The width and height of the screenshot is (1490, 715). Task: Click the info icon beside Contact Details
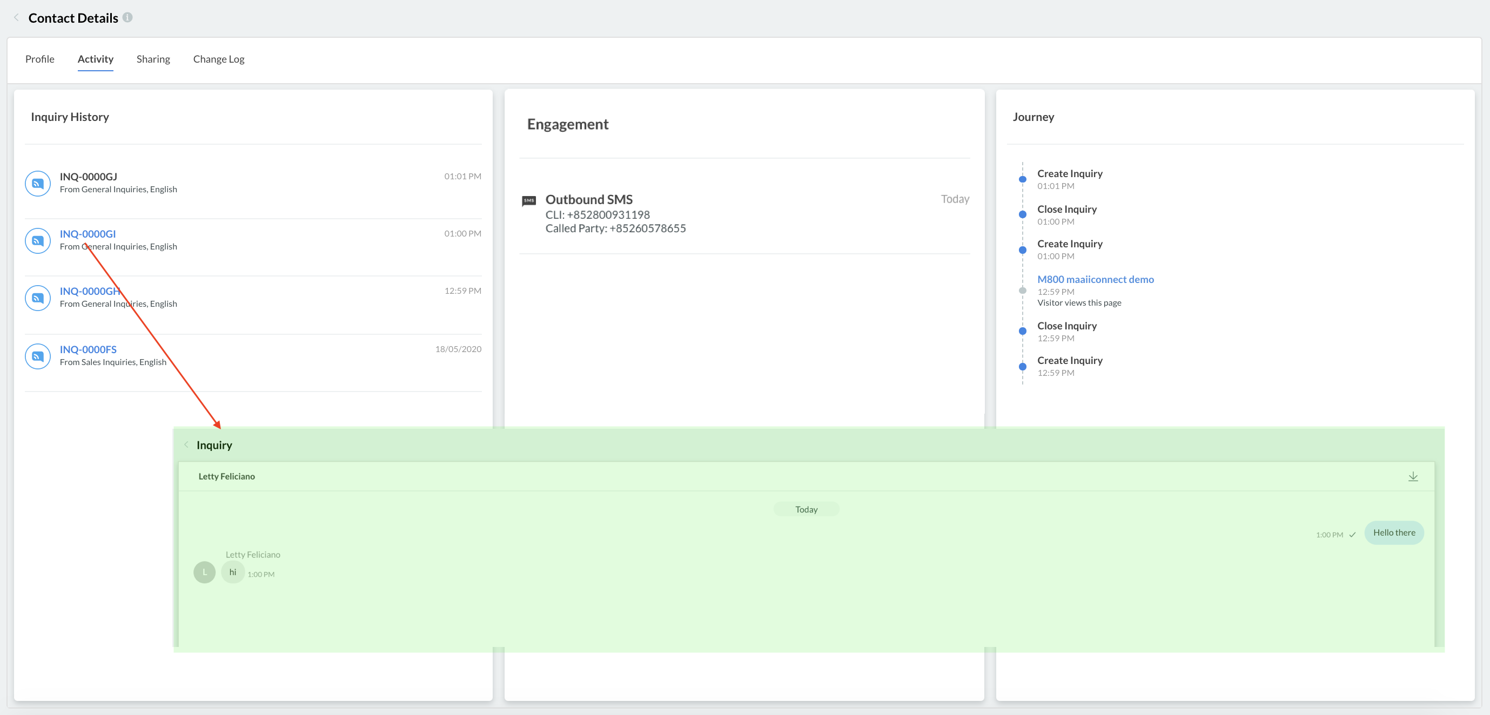coord(128,17)
